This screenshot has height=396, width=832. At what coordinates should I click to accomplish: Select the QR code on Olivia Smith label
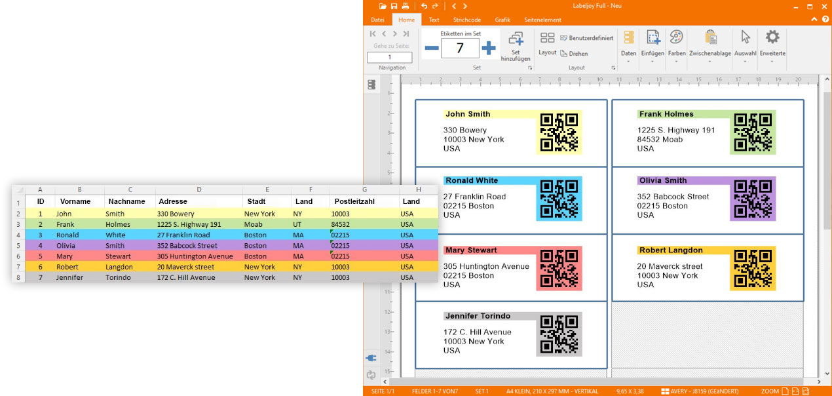(753, 199)
